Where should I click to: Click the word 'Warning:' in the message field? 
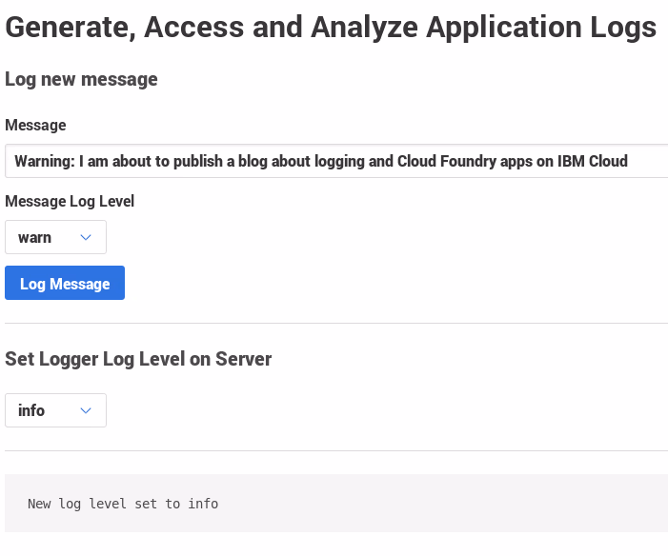44,161
